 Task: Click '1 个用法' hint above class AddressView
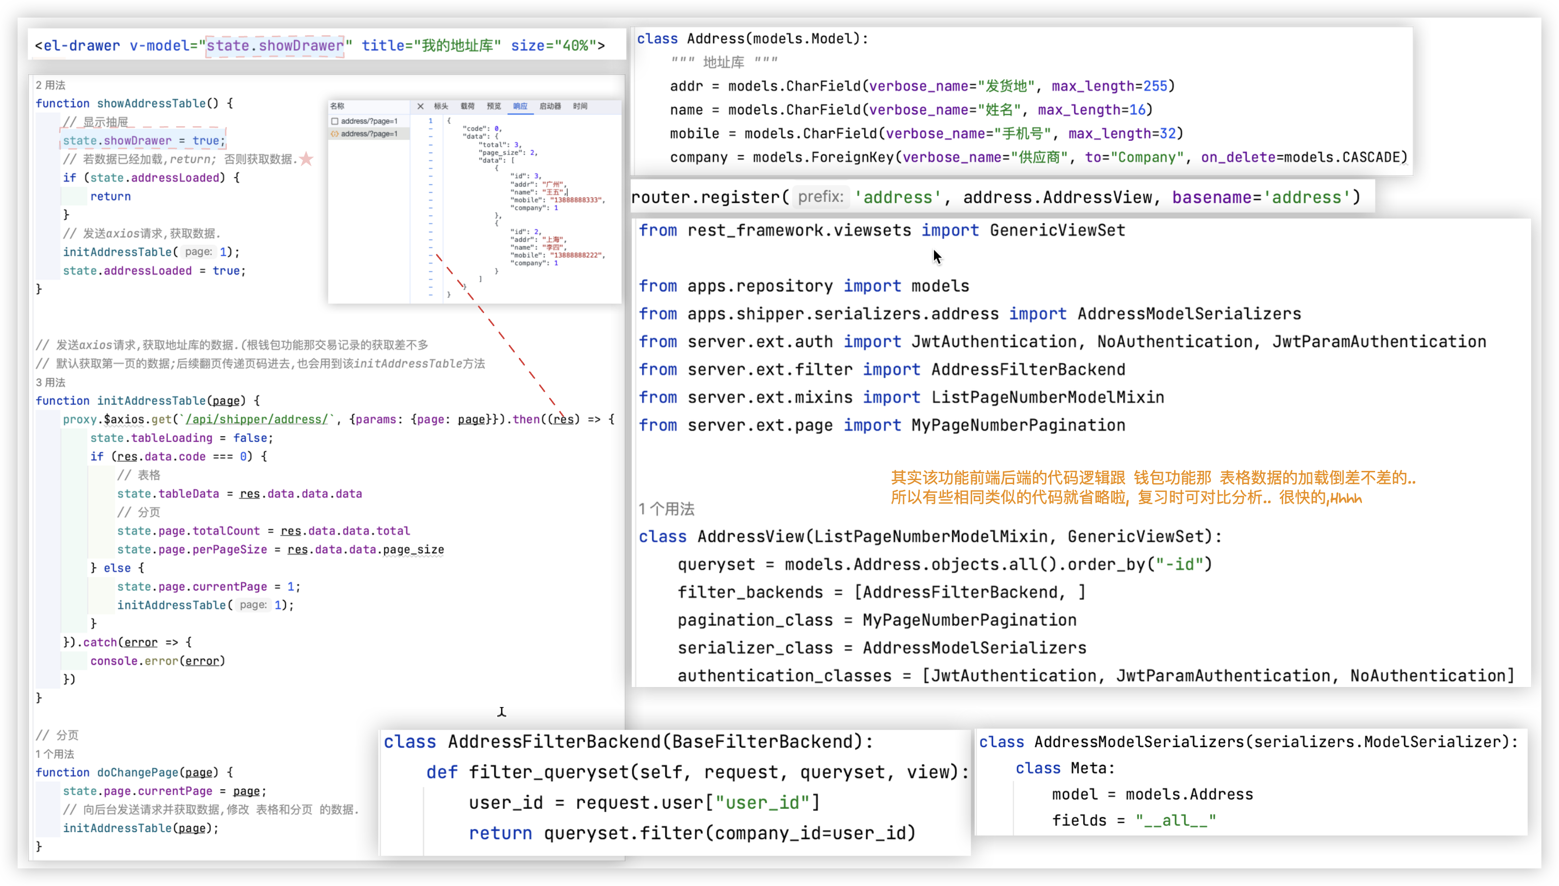[667, 509]
